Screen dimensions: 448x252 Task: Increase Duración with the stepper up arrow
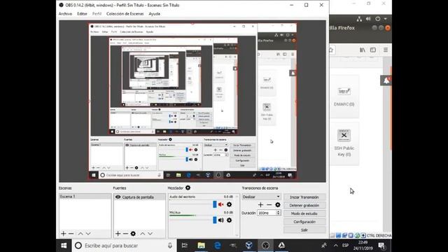tap(279, 211)
